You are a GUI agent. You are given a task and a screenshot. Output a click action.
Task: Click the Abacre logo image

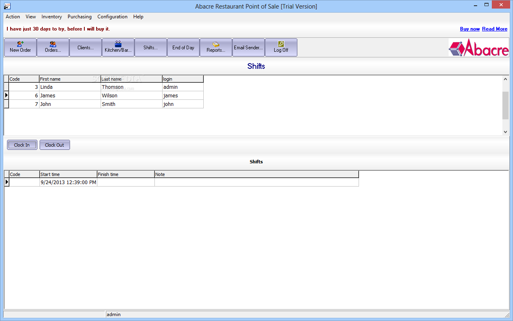479,48
